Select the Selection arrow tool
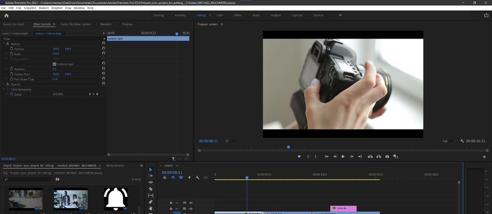Viewport: 492px width, 214px height. point(151,170)
